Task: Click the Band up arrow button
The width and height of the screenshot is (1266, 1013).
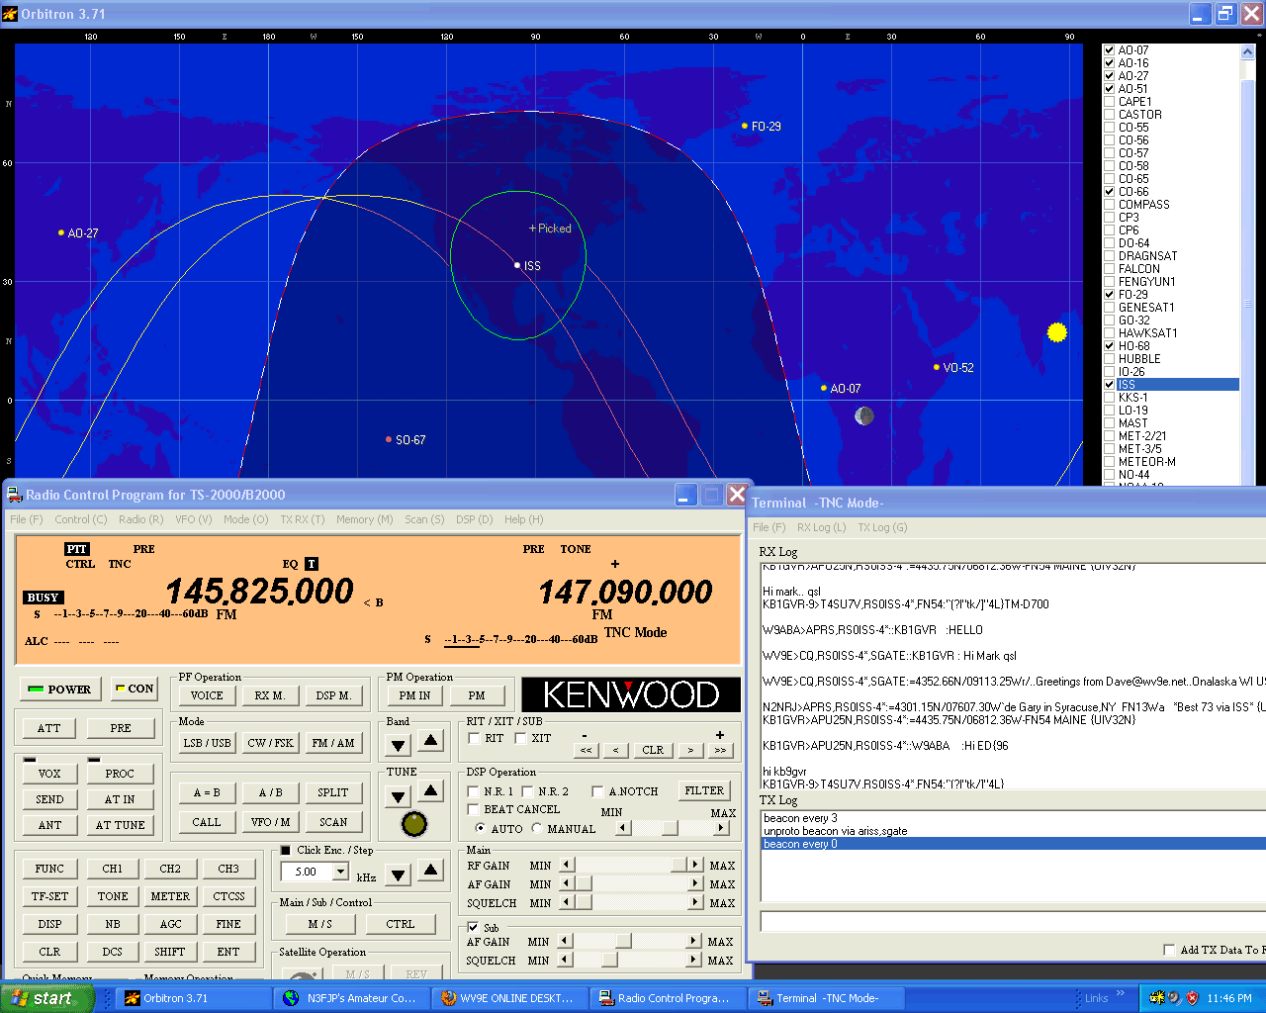Action: pos(431,741)
